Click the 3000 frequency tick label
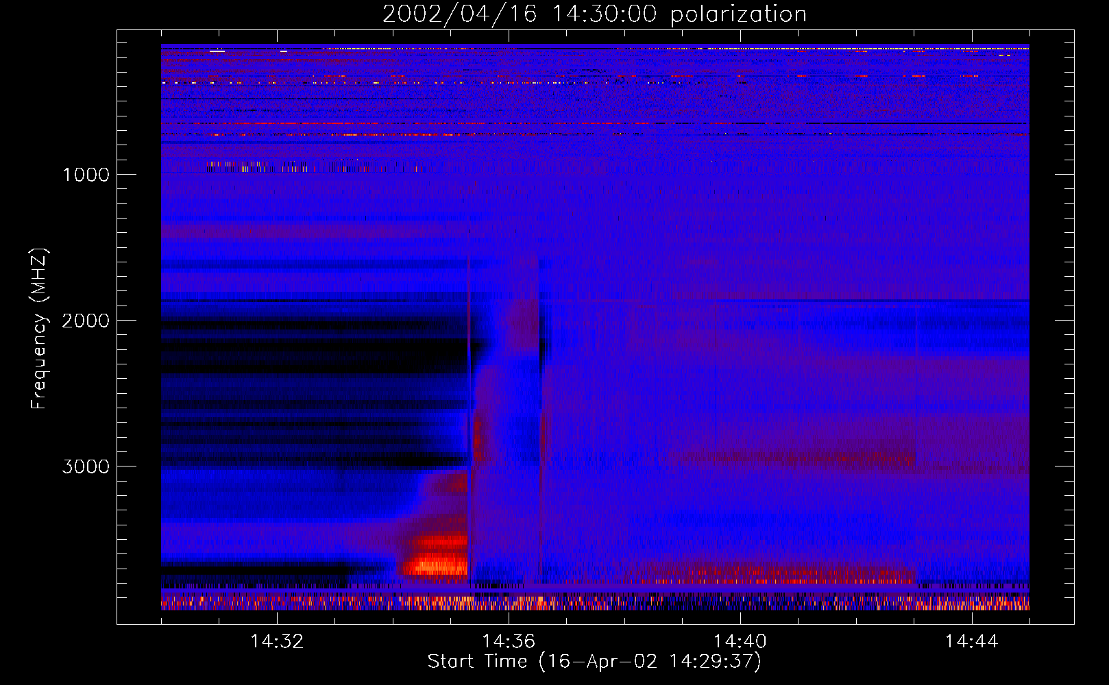 point(86,466)
